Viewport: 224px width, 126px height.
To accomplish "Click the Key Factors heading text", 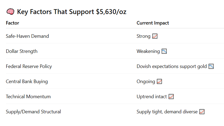I will [72, 12].
